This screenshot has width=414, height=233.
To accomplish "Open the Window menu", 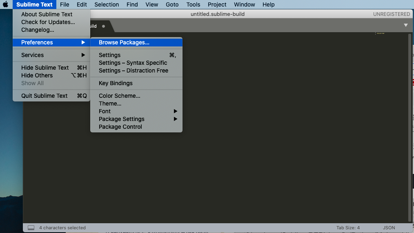I will 245,4.
